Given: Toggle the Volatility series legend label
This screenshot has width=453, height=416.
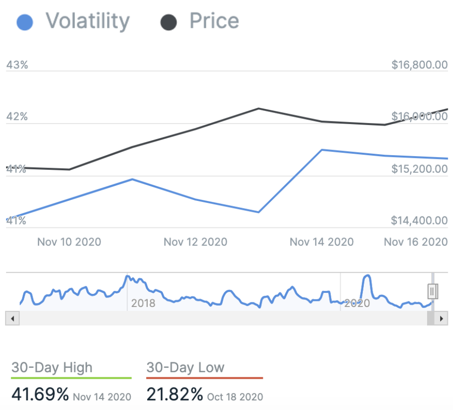Looking at the screenshot, I should click(x=87, y=21).
